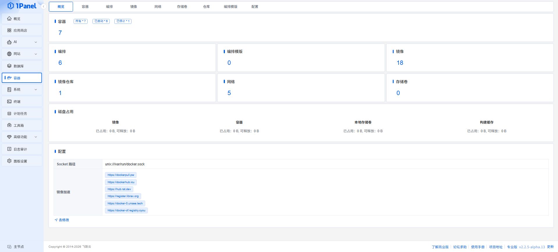The height and width of the screenshot is (252, 558).
Task: Click the 高级功能 diamond icon
Action: (9, 137)
